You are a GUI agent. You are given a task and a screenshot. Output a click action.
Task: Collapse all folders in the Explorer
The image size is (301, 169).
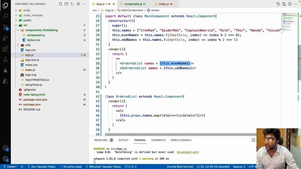(78, 4)
